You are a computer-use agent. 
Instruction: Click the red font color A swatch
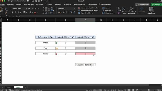pyautogui.click(x=35, y=12)
